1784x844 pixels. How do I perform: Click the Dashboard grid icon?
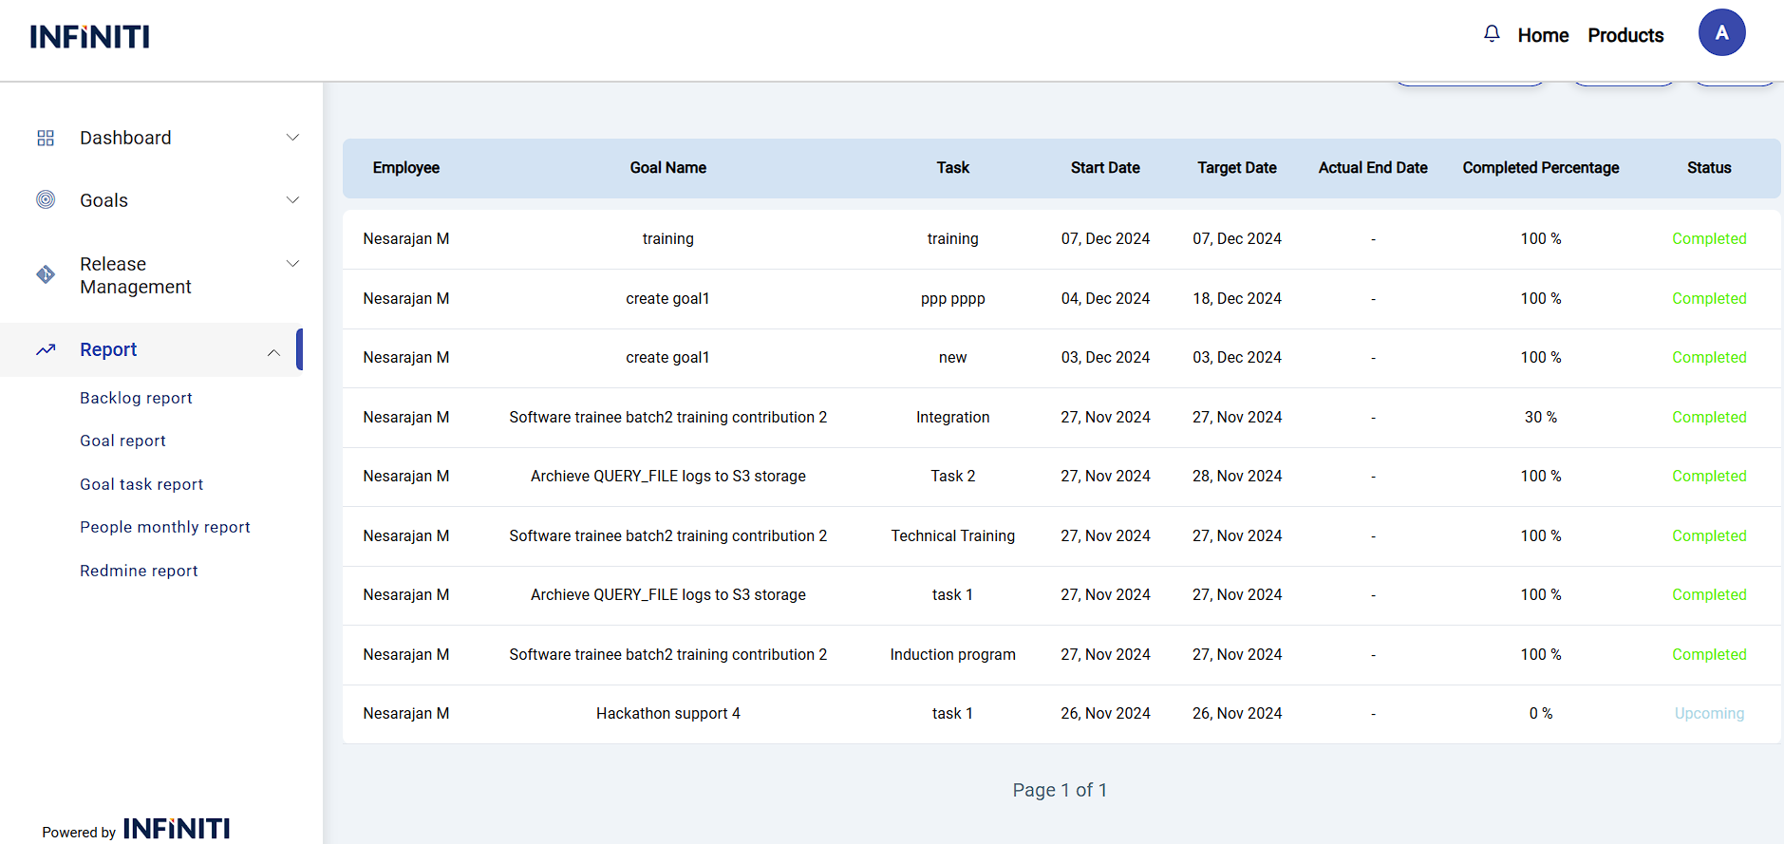(46, 138)
